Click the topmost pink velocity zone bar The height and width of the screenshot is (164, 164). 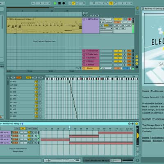(x=116, y=133)
